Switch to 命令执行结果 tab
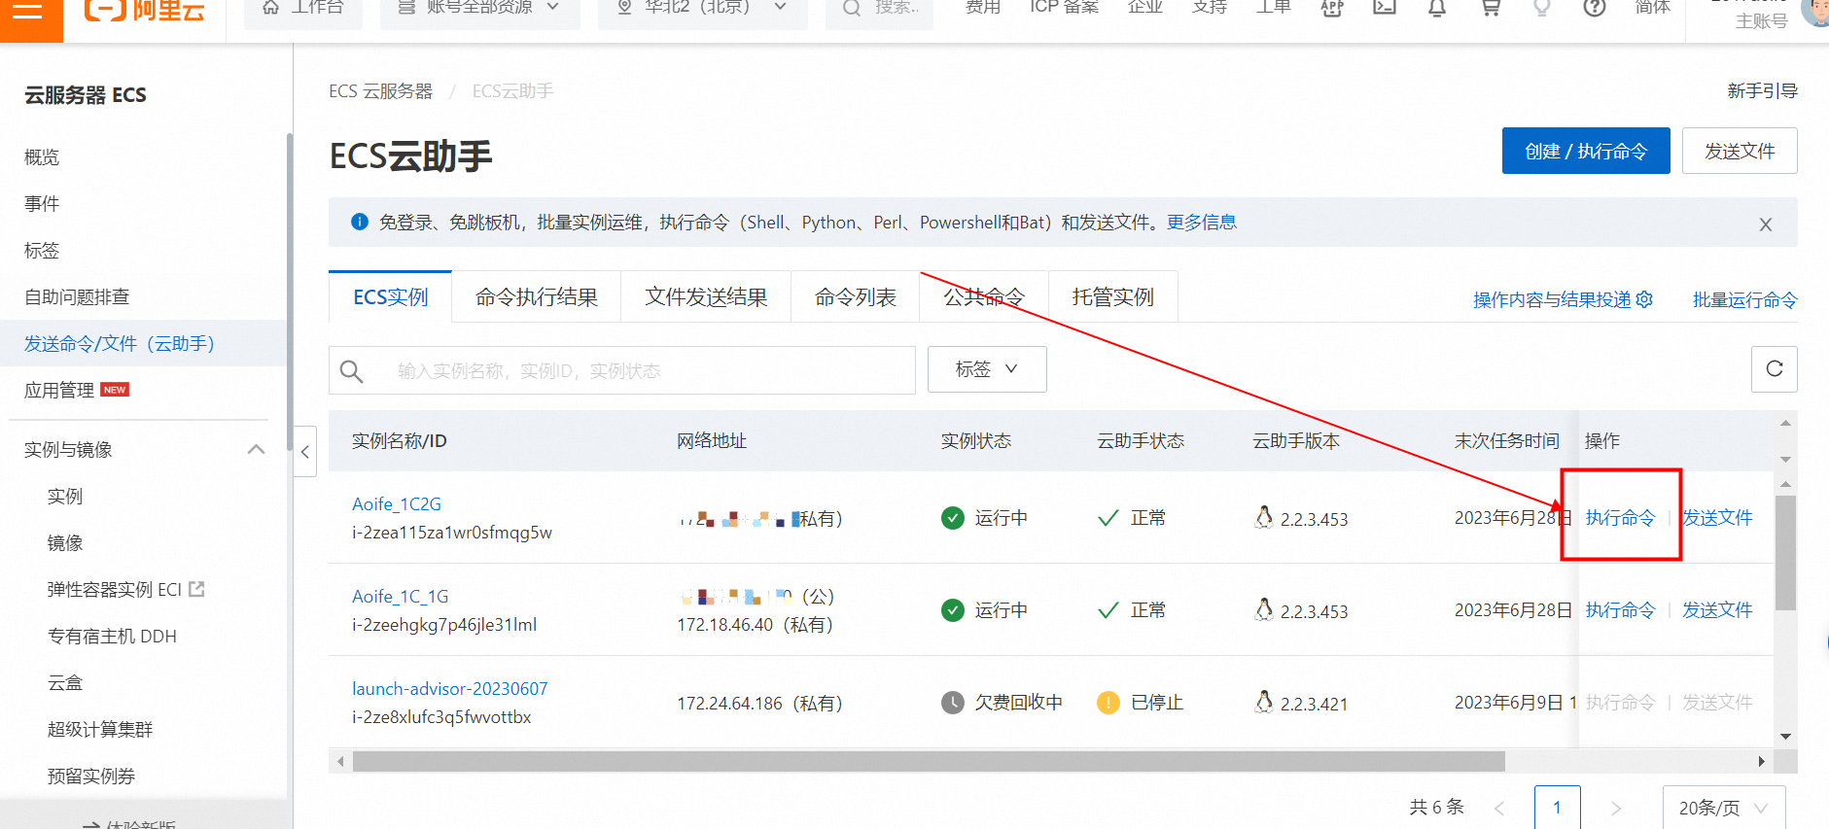This screenshot has height=829, width=1829. [537, 297]
